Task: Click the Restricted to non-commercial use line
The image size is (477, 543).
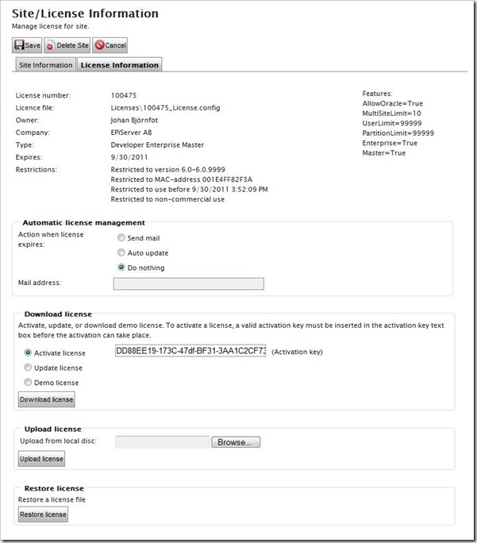Action: coord(167,199)
